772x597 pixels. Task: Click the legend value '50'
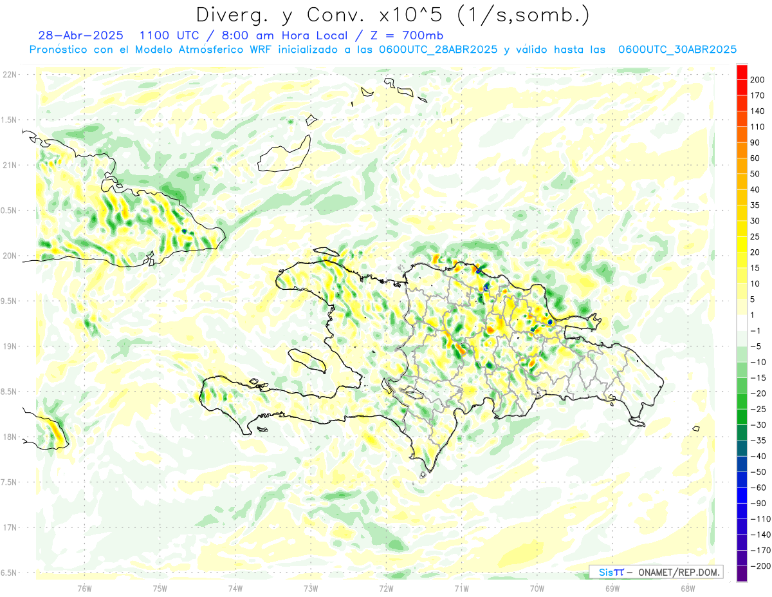tap(755, 174)
